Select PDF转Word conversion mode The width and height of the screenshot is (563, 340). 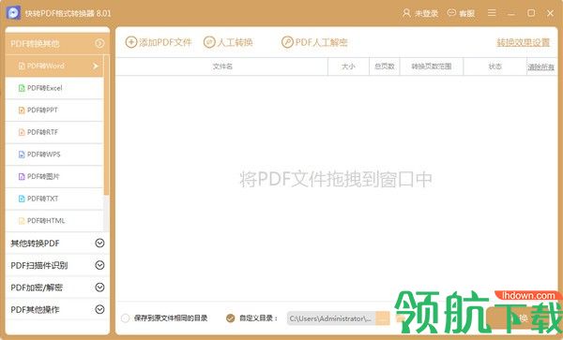54,66
